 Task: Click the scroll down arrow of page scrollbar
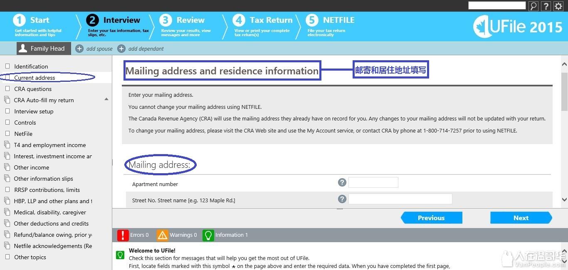click(564, 200)
